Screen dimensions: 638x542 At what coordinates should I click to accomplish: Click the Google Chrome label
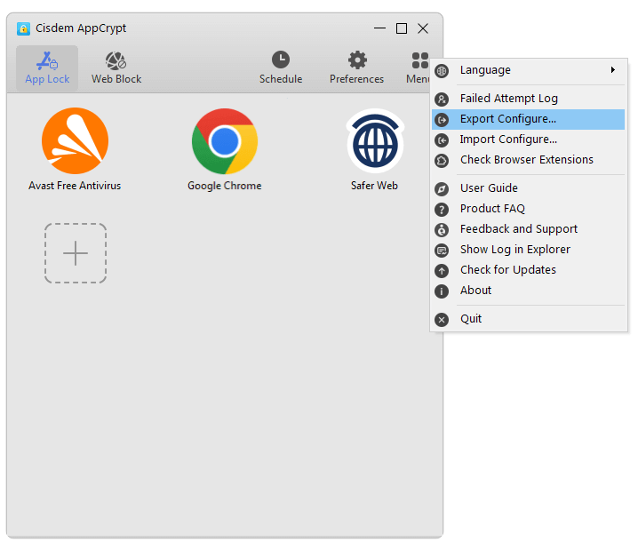tap(225, 186)
